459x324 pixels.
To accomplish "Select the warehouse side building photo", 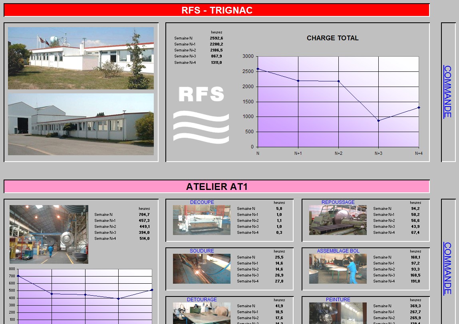I will coord(81,124).
